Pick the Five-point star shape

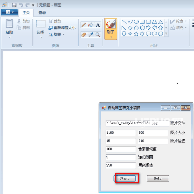(x=136, y=34)
